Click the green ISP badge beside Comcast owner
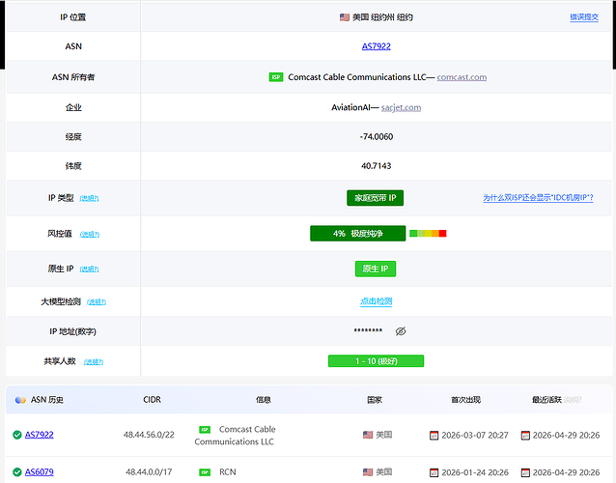The image size is (616, 483). pos(276,77)
